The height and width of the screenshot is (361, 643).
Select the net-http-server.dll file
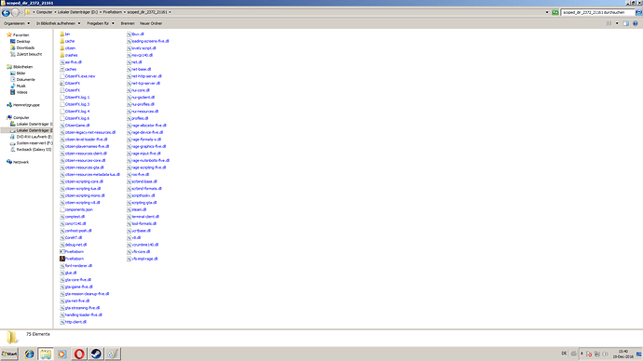coord(144,76)
